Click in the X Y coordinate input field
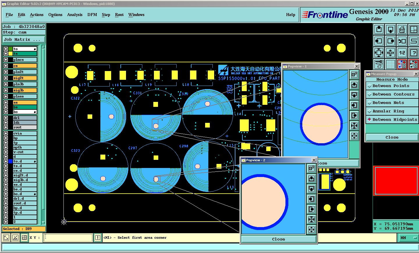The height and width of the screenshot is (253, 419). 68,238
